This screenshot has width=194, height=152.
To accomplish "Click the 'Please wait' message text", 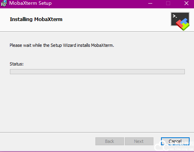I will pyautogui.click(x=62, y=45).
